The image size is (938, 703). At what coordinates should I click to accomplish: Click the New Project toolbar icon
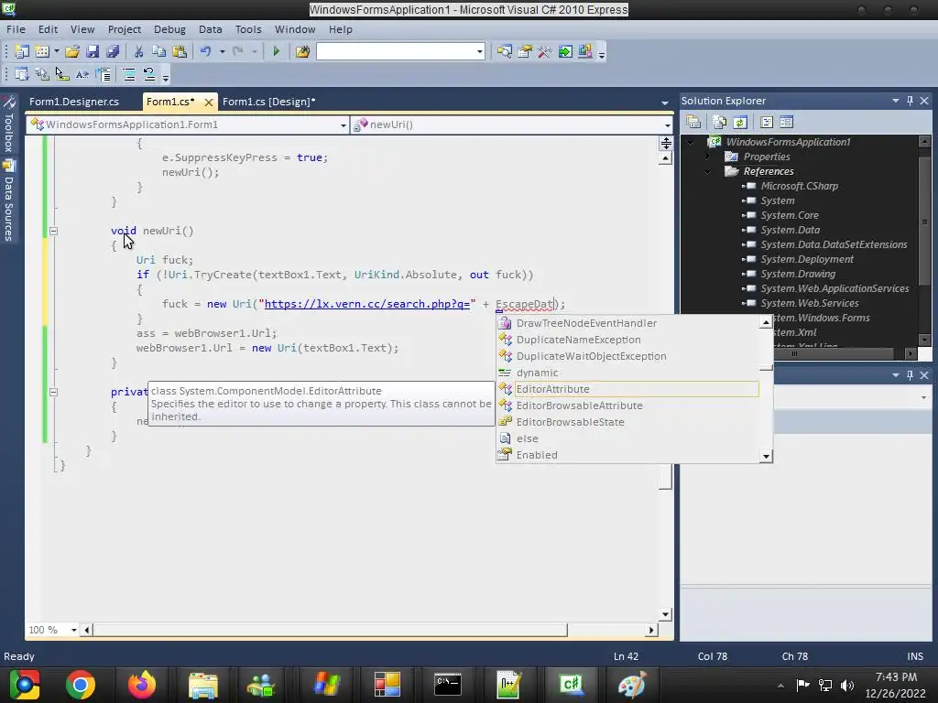(x=22, y=51)
